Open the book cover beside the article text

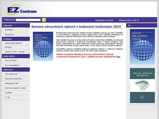[x=43, y=46]
